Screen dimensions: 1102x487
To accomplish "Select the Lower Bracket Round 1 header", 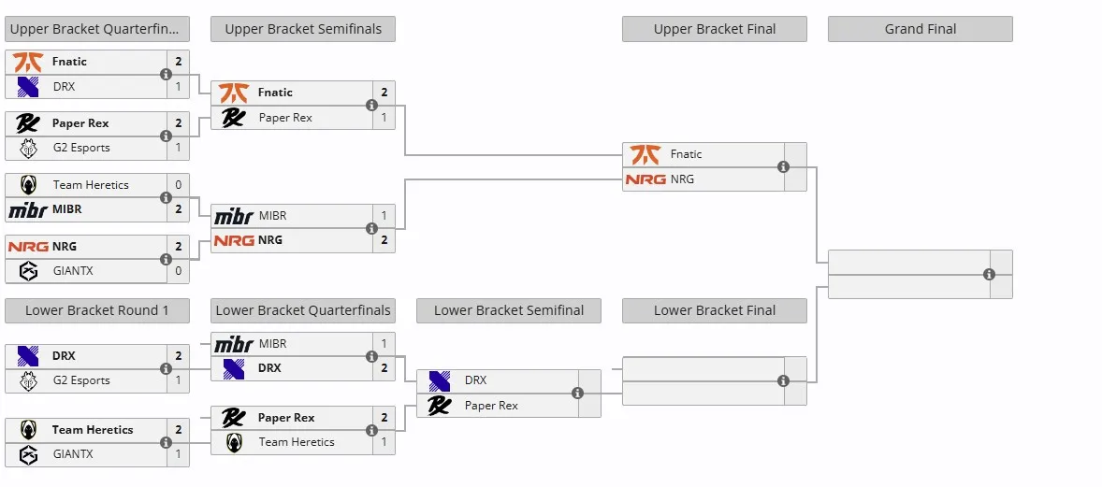I will click(x=97, y=310).
